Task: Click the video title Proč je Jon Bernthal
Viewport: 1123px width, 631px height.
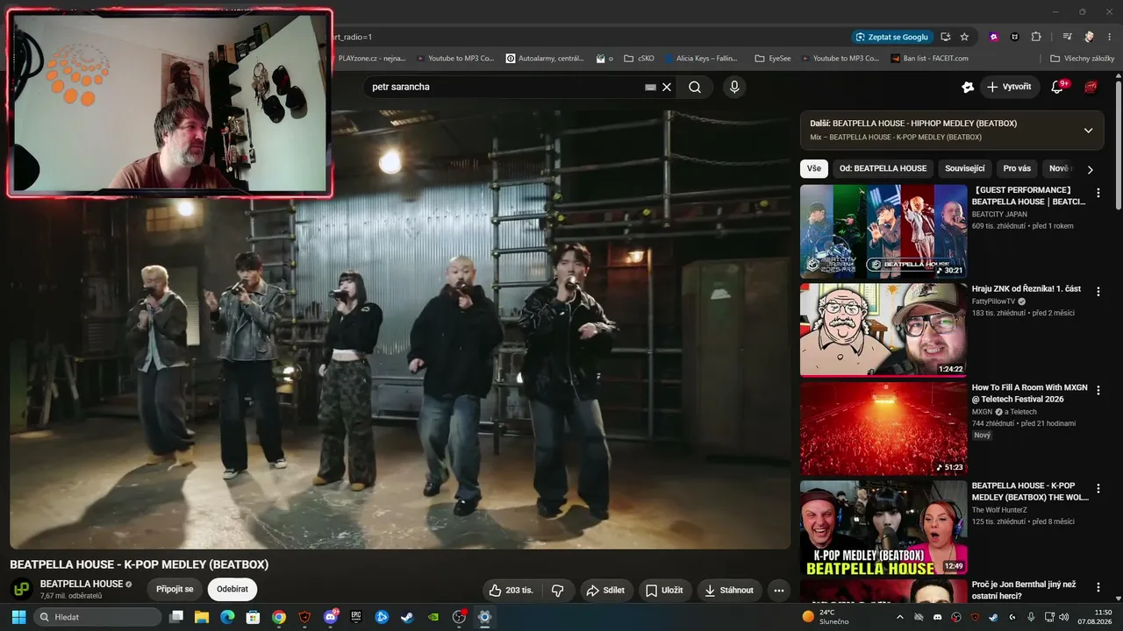Action: pyautogui.click(x=1026, y=590)
